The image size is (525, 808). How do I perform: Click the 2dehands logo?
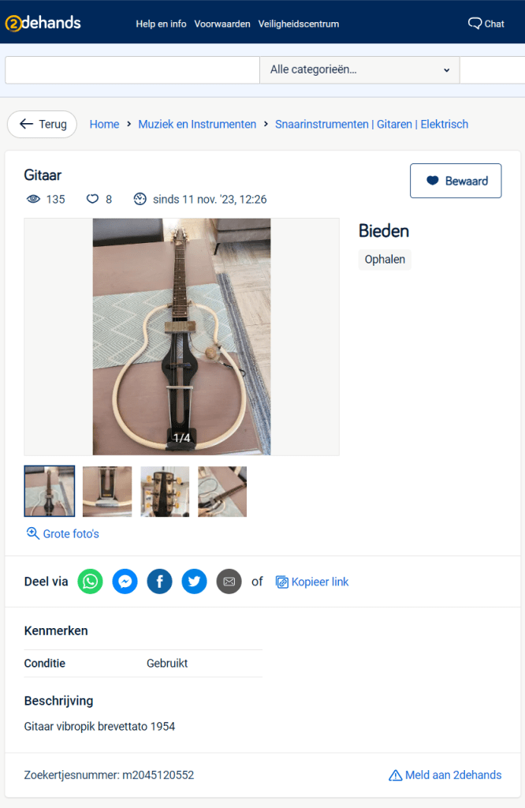tap(43, 23)
